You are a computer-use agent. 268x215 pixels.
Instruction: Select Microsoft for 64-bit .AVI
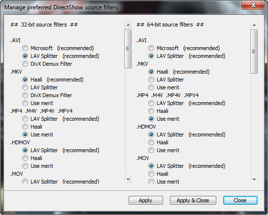click(x=151, y=48)
